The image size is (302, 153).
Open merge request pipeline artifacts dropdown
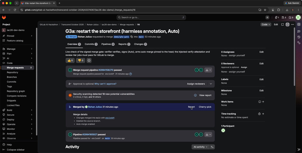(208, 70)
